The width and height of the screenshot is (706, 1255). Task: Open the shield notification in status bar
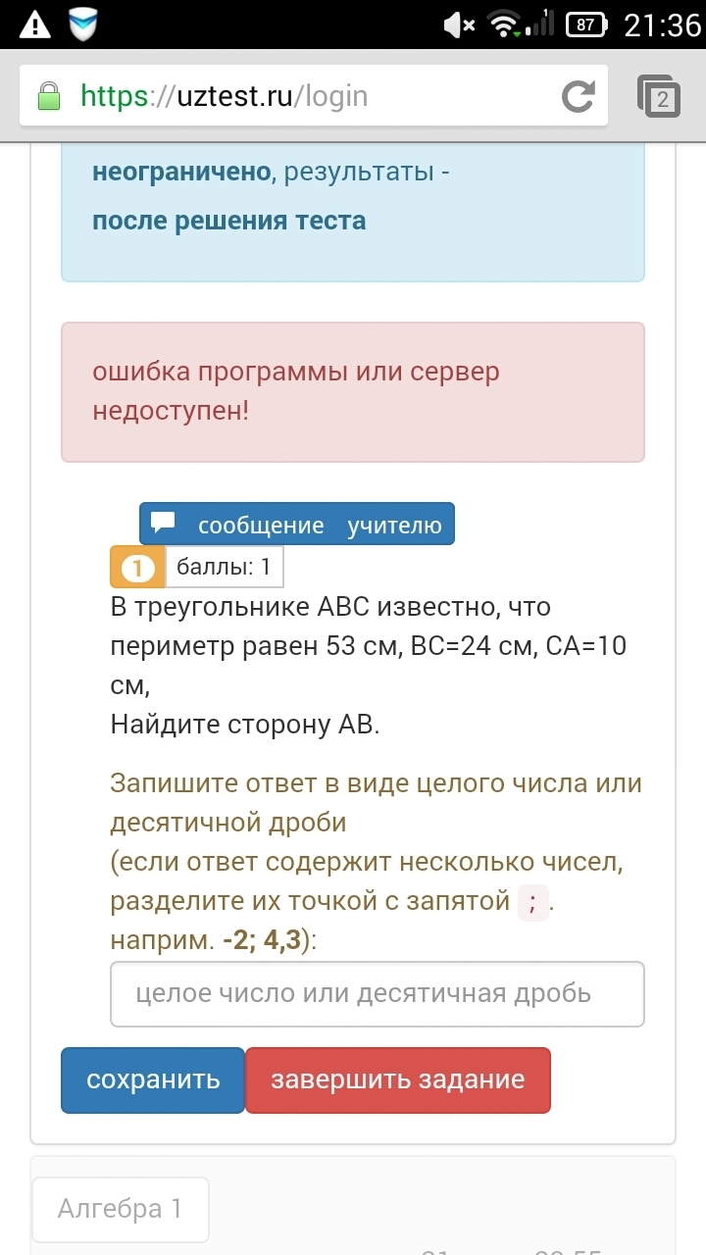pos(83,25)
